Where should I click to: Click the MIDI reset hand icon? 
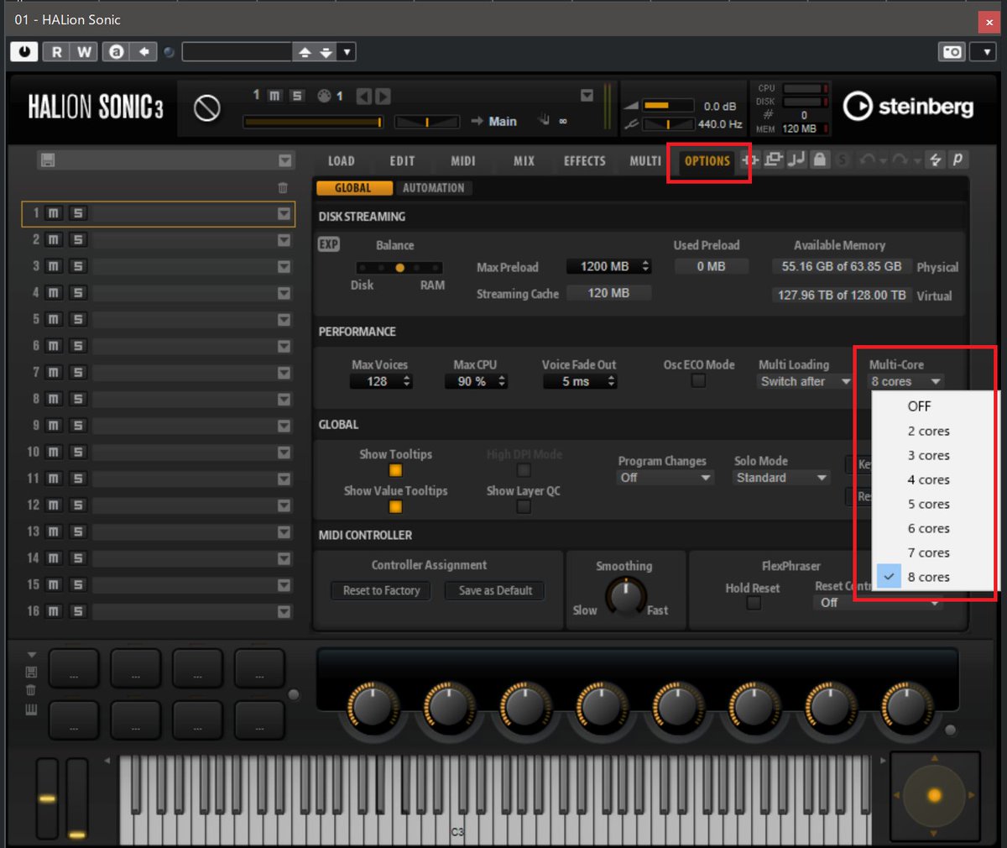click(543, 121)
